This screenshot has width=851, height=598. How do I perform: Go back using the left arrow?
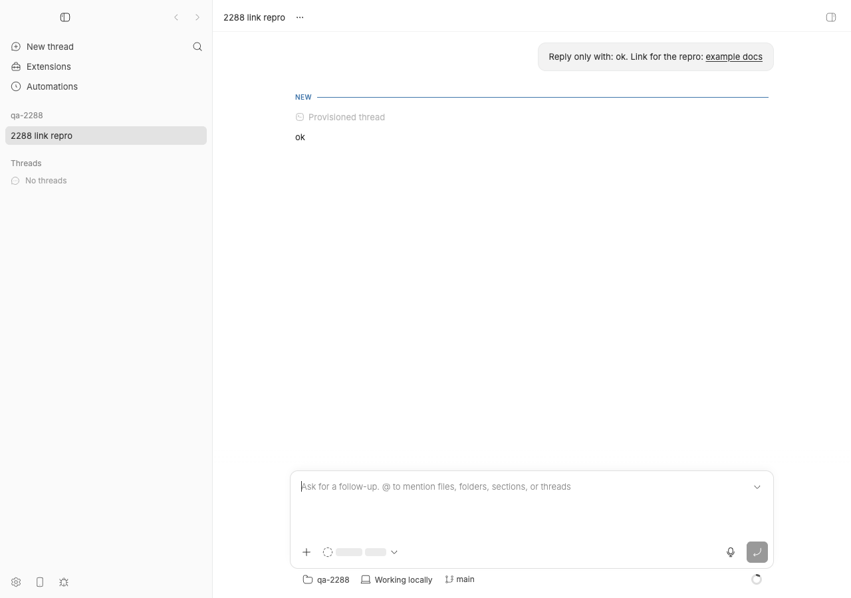click(176, 17)
